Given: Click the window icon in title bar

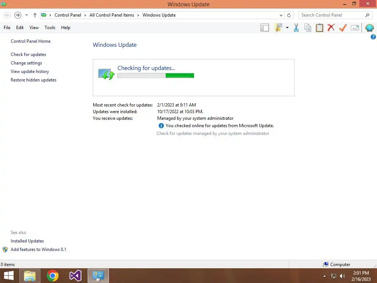Looking at the screenshot, I should click(x=4, y=4).
